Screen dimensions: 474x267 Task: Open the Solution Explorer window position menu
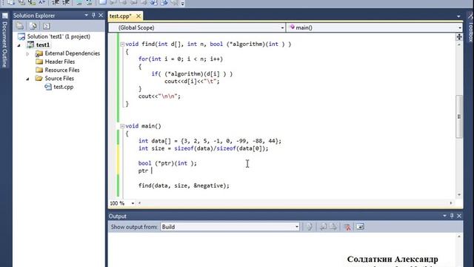click(x=86, y=15)
